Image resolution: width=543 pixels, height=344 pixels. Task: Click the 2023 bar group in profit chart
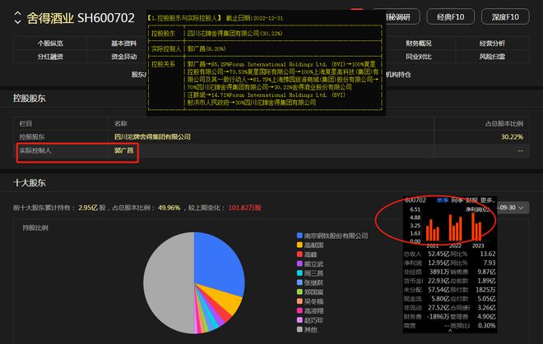pos(477,227)
